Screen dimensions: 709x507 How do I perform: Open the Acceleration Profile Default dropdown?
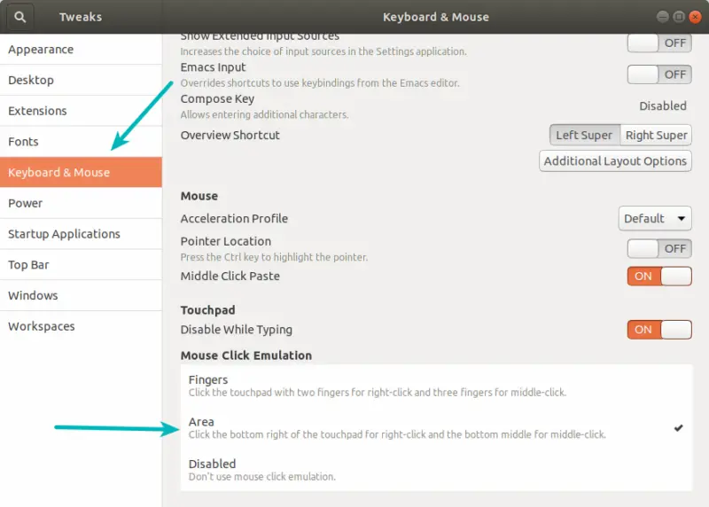655,218
